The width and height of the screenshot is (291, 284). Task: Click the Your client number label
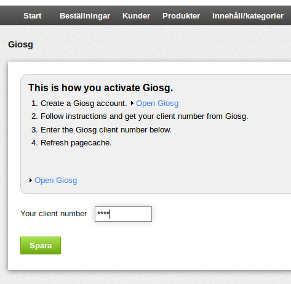(x=54, y=214)
